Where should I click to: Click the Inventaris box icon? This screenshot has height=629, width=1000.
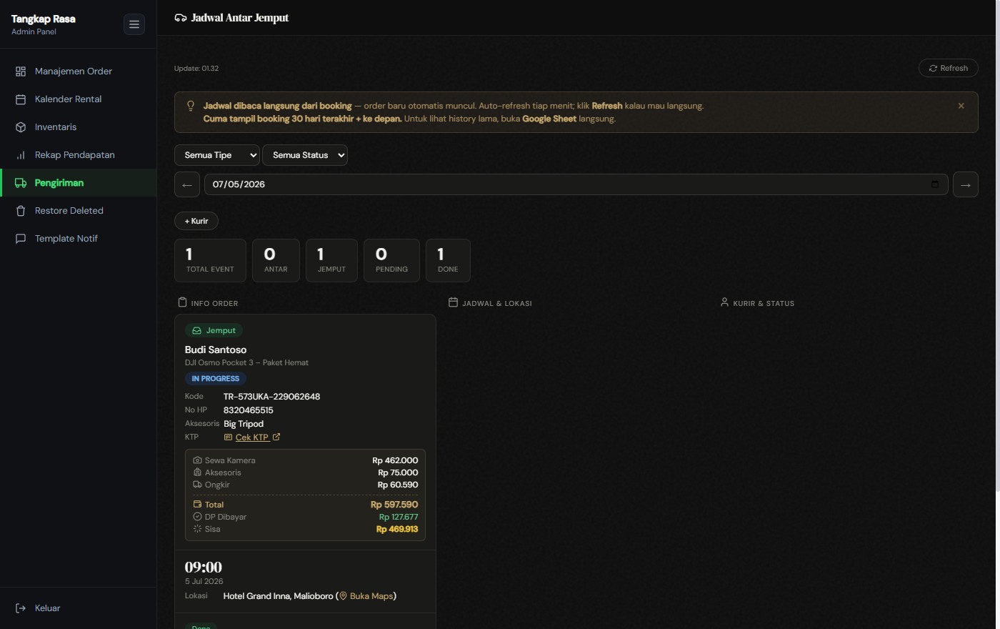21,127
